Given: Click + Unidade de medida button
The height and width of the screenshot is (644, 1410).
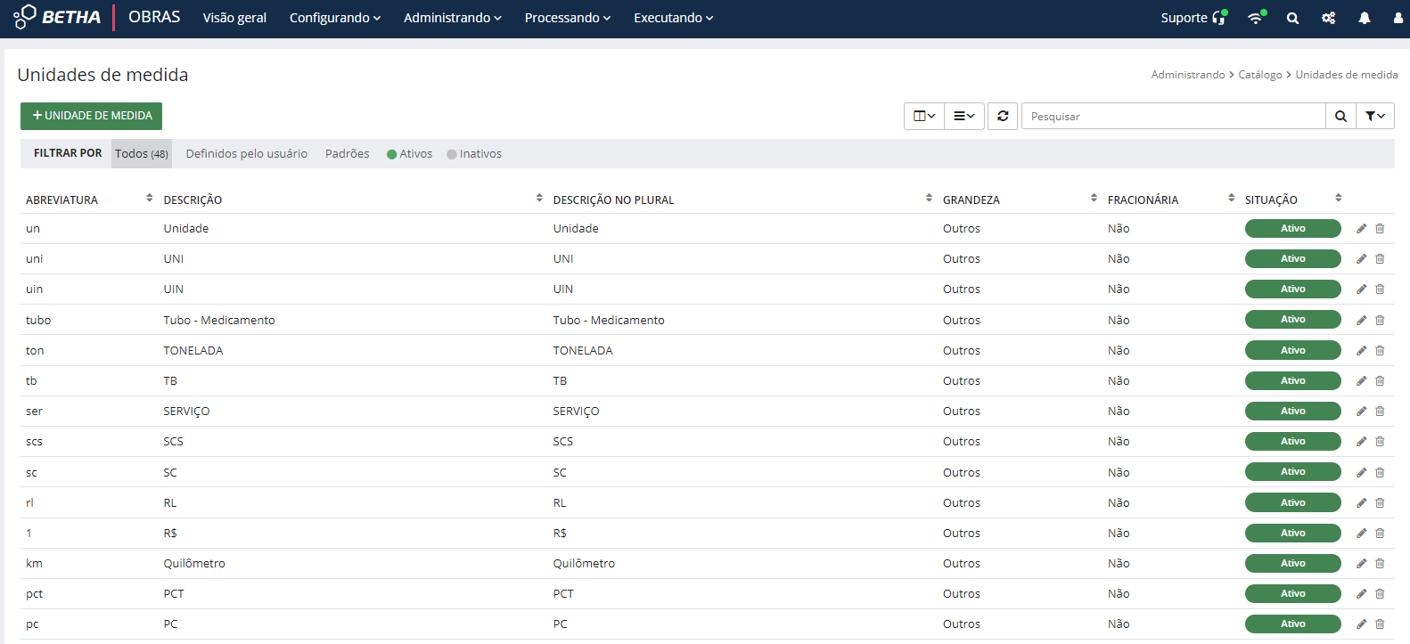Looking at the screenshot, I should 91,116.
